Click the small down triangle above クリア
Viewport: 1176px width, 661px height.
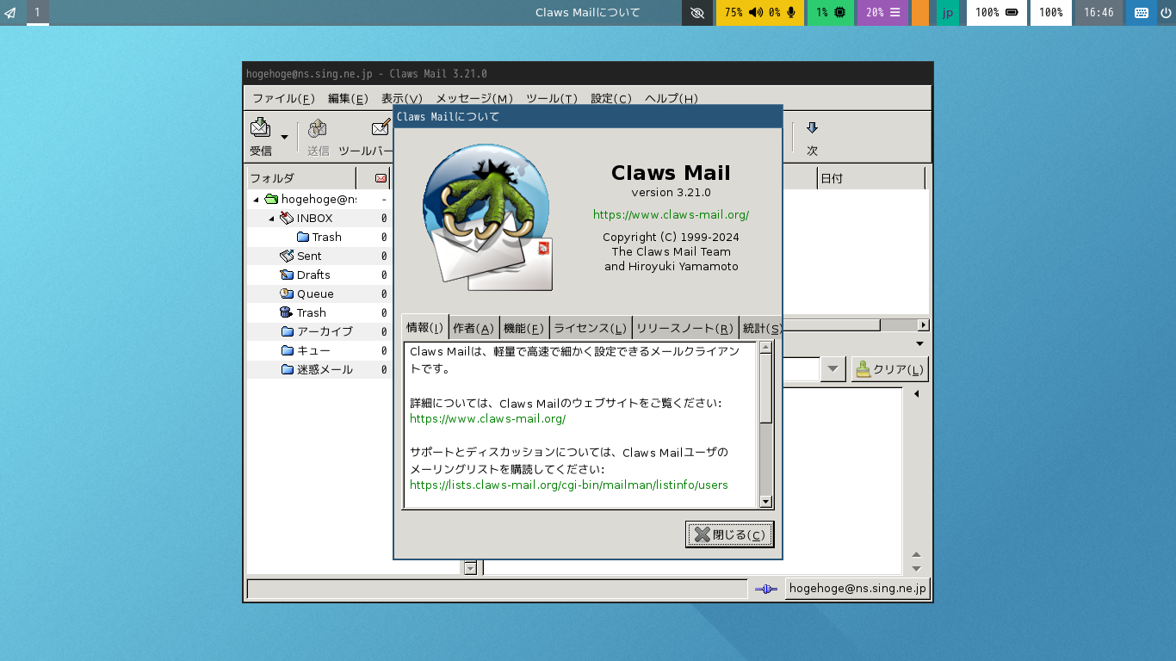[919, 343]
